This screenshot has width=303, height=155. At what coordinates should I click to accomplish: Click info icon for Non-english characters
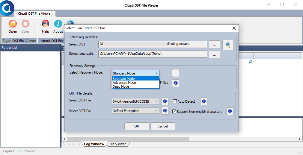coord(230,111)
